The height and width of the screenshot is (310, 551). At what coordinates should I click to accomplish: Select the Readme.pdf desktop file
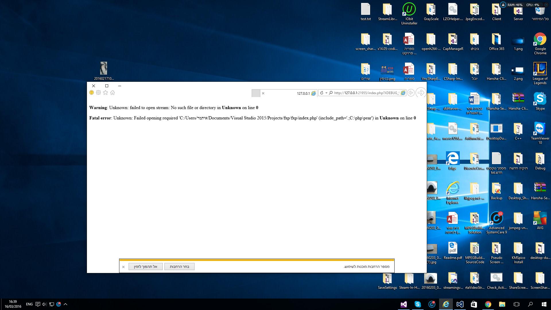tap(453, 251)
